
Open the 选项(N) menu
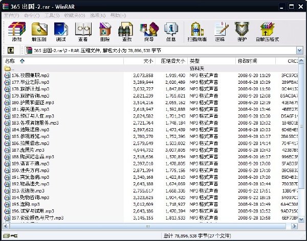pyautogui.click(x=98, y=15)
